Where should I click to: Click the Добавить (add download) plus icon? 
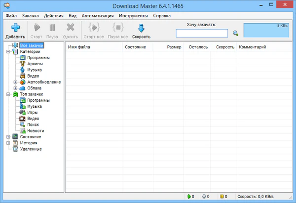(15, 28)
